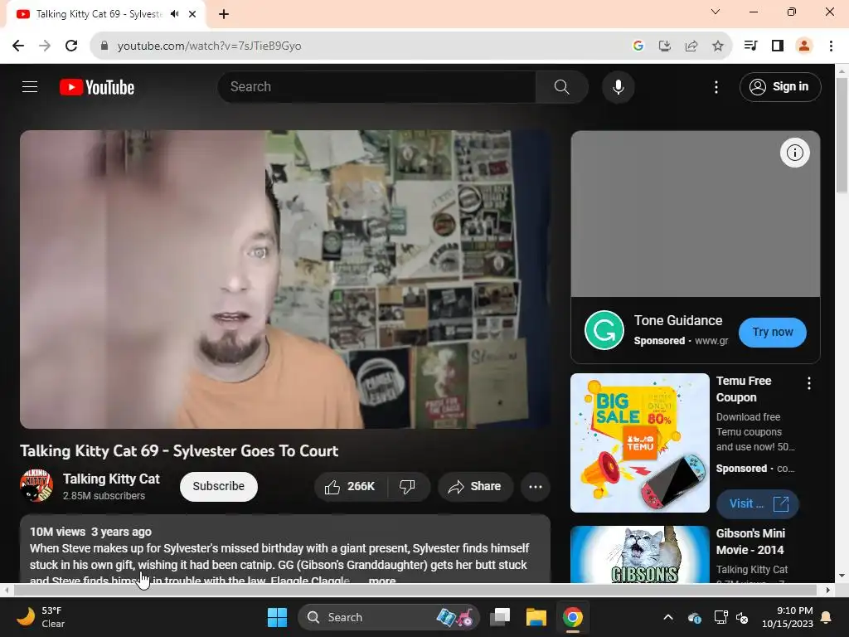Image resolution: width=849 pixels, height=637 pixels.
Task: Open YouTube settings three-dot menu
Action: click(x=716, y=86)
